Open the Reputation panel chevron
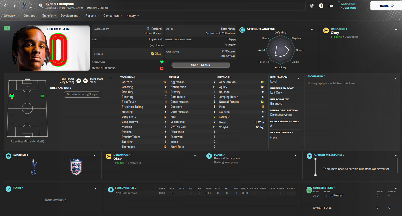Viewport: 402px width, 216px height. 298,78
